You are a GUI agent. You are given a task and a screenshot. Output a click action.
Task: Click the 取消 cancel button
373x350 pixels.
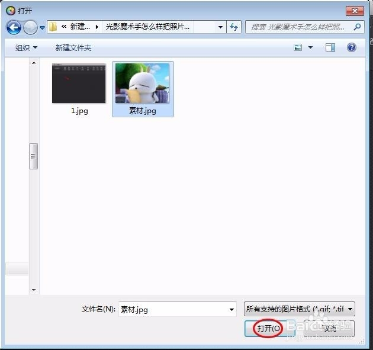(x=329, y=329)
